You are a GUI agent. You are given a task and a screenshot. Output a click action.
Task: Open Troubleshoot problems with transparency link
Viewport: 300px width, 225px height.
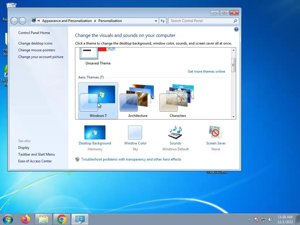click(x=131, y=159)
